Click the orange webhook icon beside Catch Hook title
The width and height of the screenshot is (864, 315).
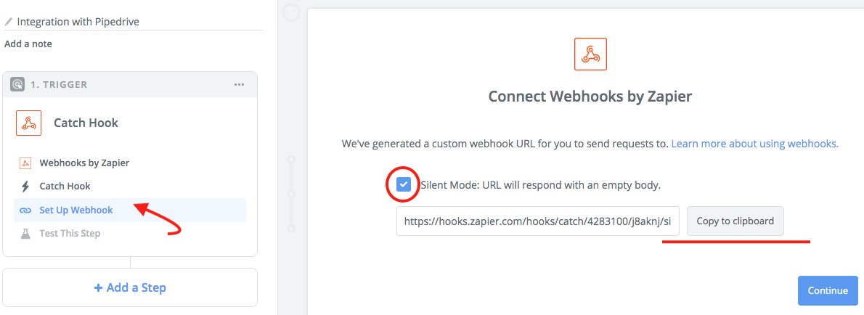(29, 123)
